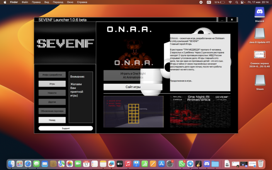
Task: Click Обновление лаунчера button
Action: tap(52, 111)
